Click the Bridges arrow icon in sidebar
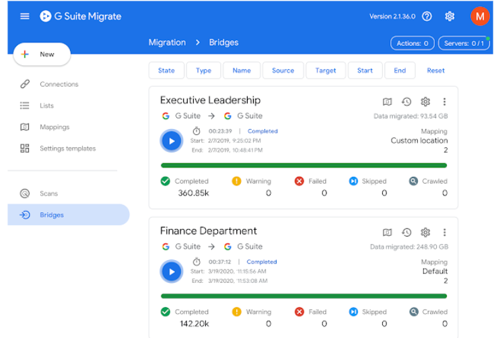 pyautogui.click(x=25, y=215)
